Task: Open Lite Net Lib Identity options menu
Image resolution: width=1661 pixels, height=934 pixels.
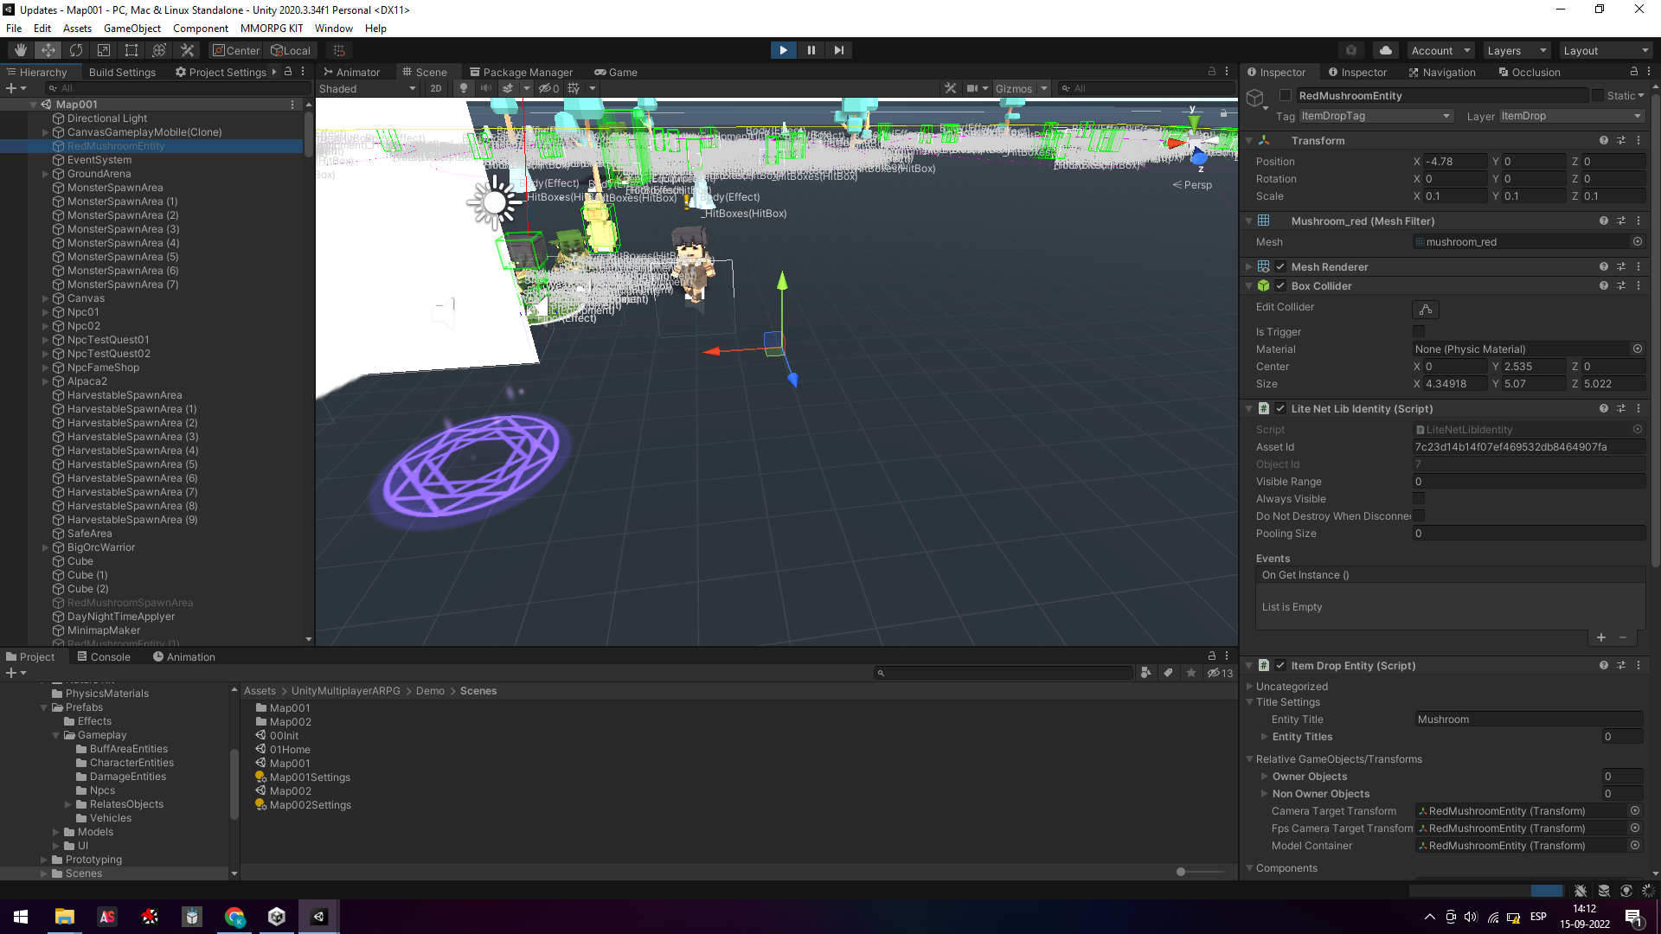Action: click(1639, 408)
